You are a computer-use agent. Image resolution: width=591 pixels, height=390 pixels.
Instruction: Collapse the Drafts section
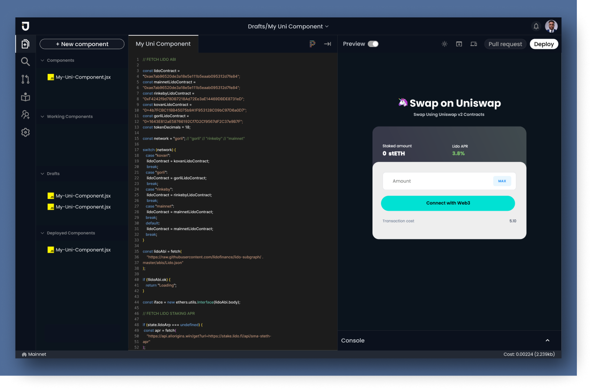[x=42, y=174]
